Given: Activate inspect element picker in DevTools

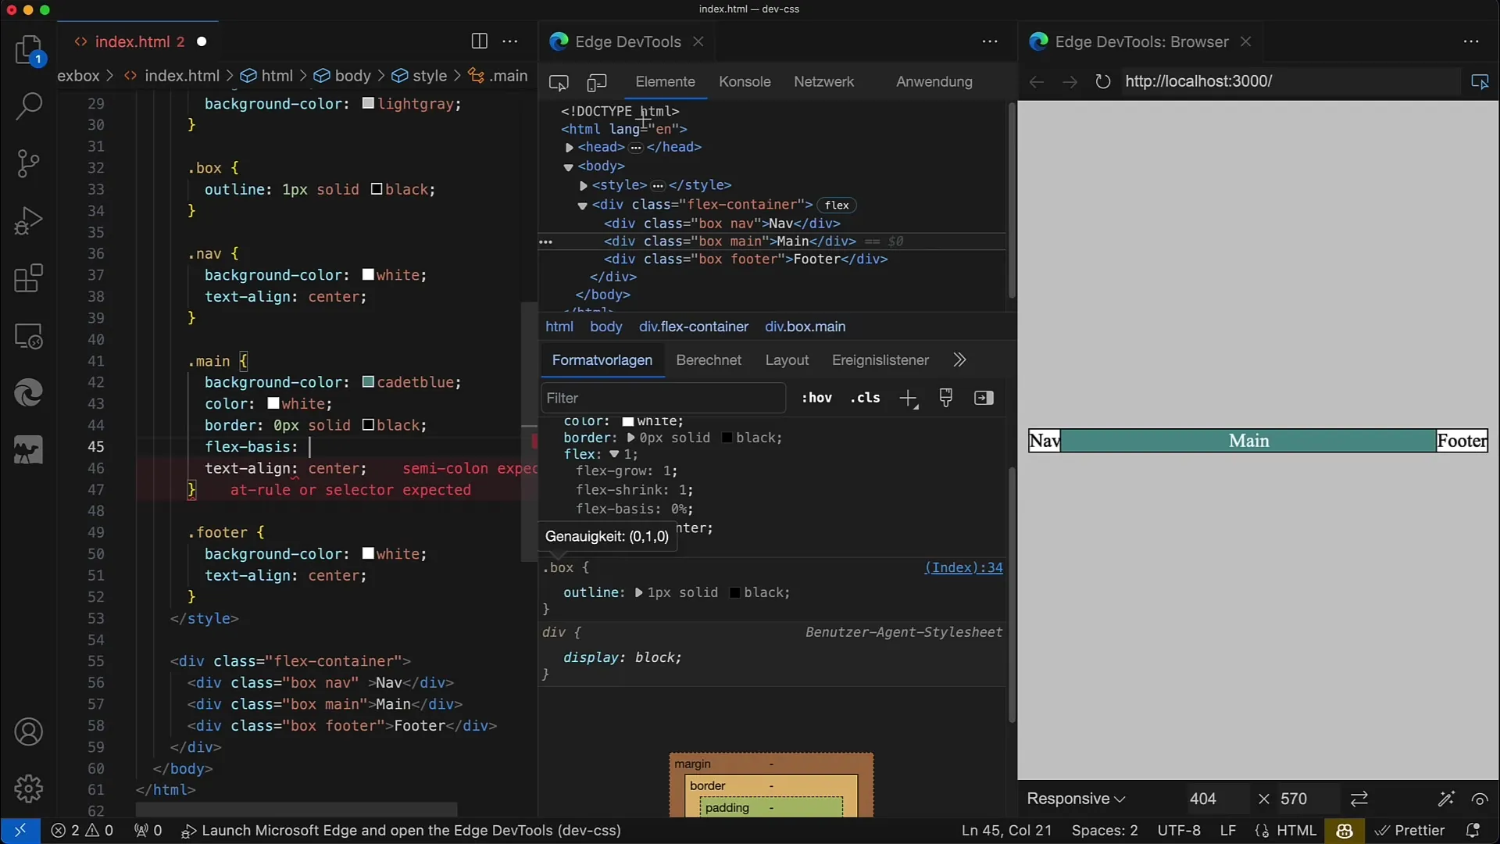Looking at the screenshot, I should coord(559,82).
